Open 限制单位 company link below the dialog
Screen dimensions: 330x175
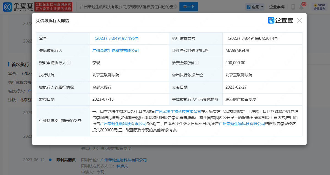124,160
